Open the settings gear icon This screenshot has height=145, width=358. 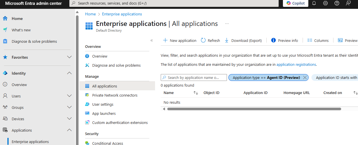(x=325, y=3)
